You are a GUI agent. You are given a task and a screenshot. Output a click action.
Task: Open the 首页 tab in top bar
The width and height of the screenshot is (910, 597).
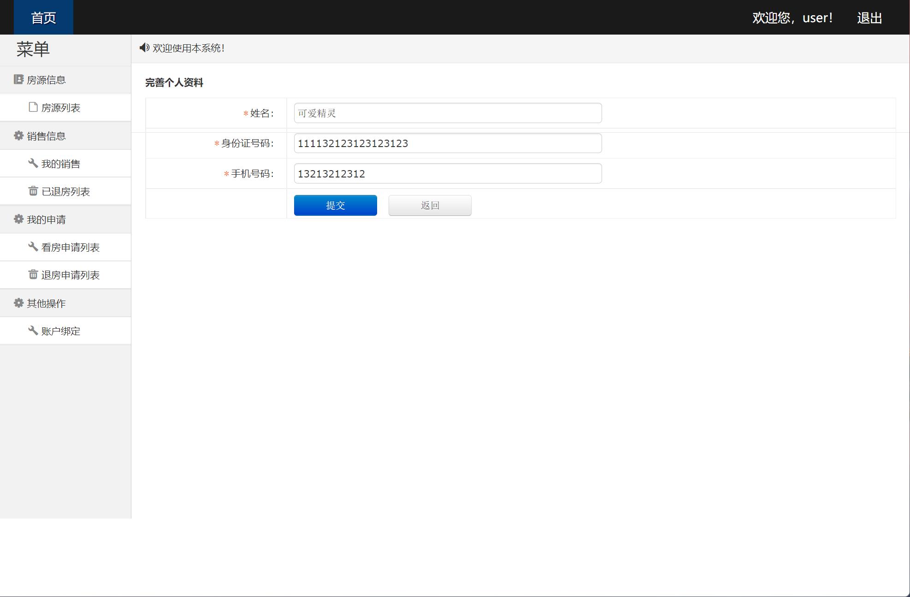pos(43,18)
